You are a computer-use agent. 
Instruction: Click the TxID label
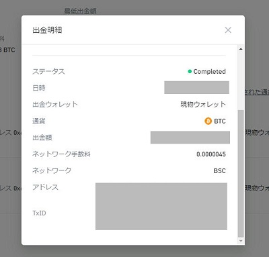(39, 213)
